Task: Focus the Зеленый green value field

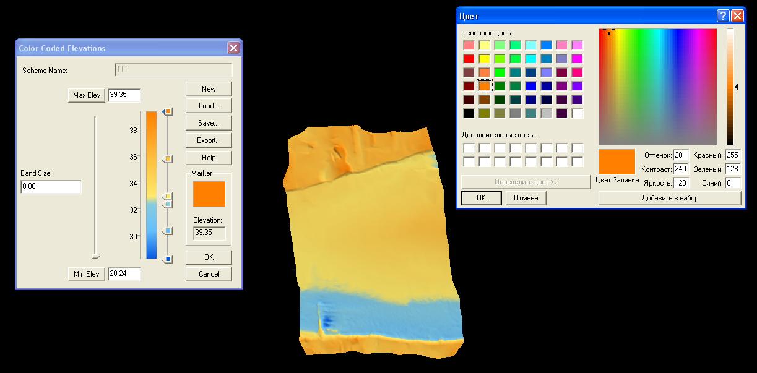Action: pos(733,169)
